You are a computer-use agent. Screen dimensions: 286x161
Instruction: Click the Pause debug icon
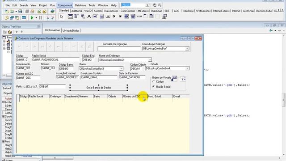pyautogui.click(x=40, y=18)
